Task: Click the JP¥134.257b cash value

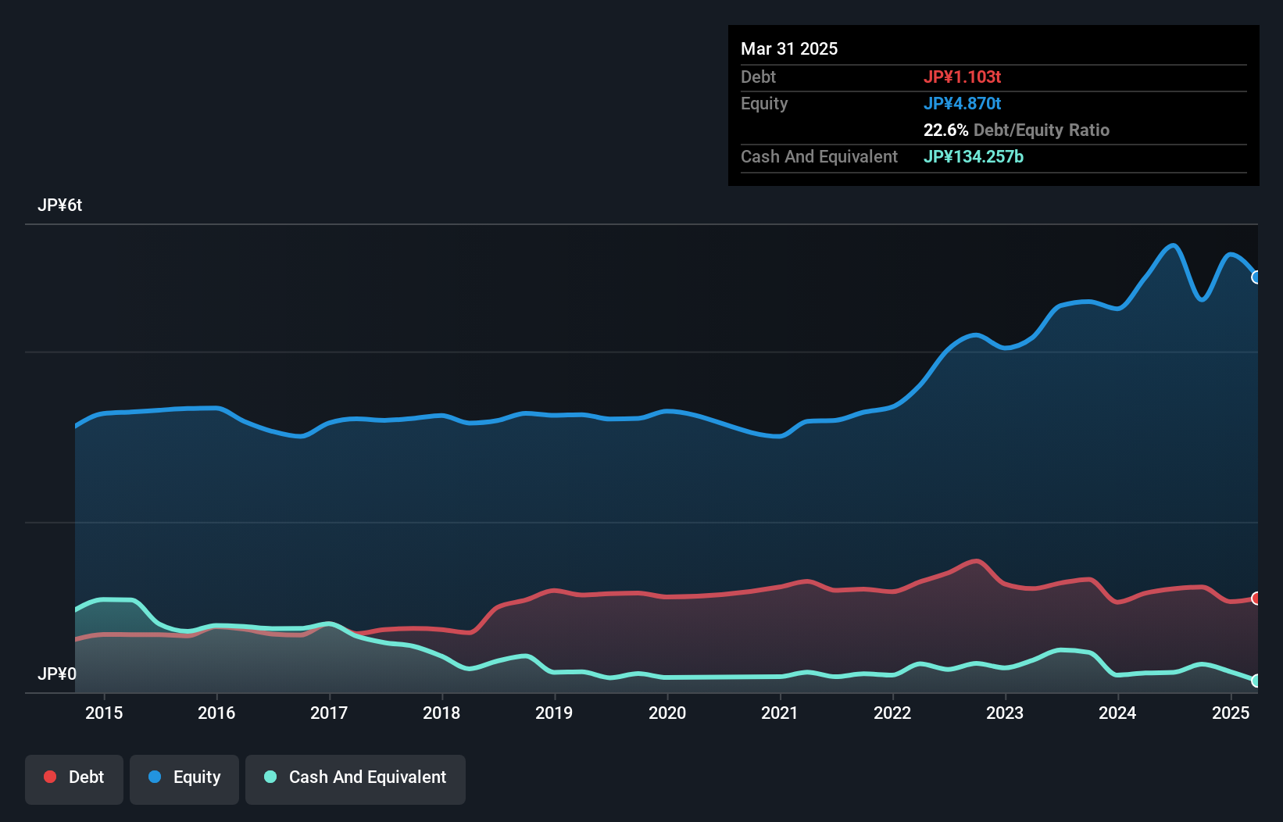Action: [x=973, y=157]
